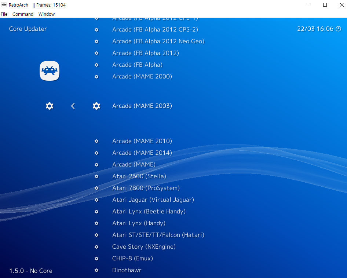Choose the Arcade (MAME 2014) entry

[142, 153]
